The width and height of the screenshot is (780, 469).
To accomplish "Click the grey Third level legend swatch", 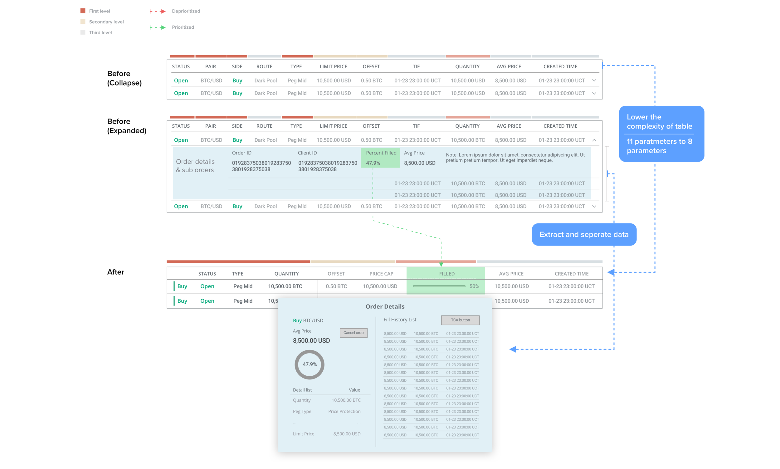I will [x=83, y=32].
